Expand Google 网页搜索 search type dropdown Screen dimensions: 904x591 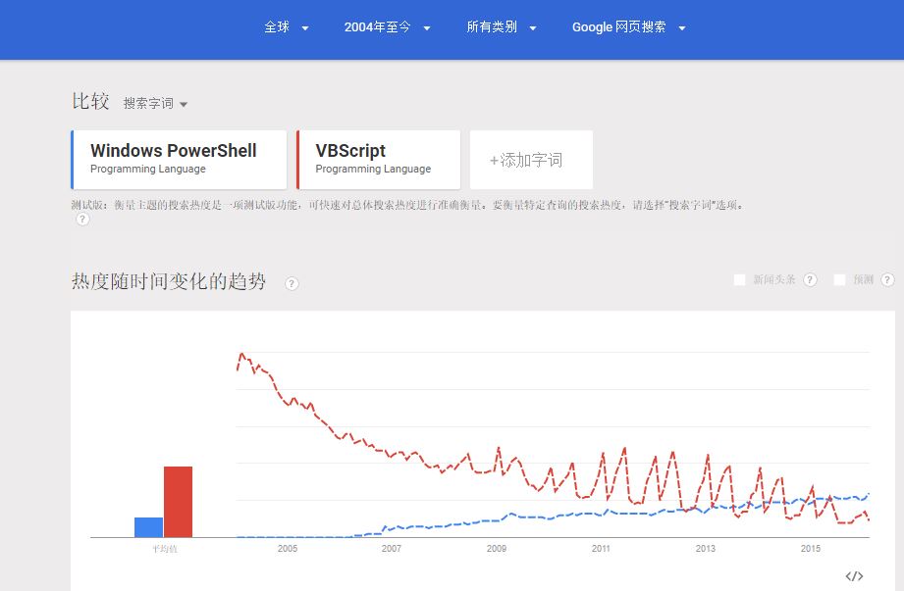click(628, 27)
